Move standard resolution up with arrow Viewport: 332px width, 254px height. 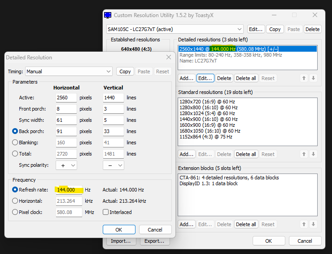point(304,154)
